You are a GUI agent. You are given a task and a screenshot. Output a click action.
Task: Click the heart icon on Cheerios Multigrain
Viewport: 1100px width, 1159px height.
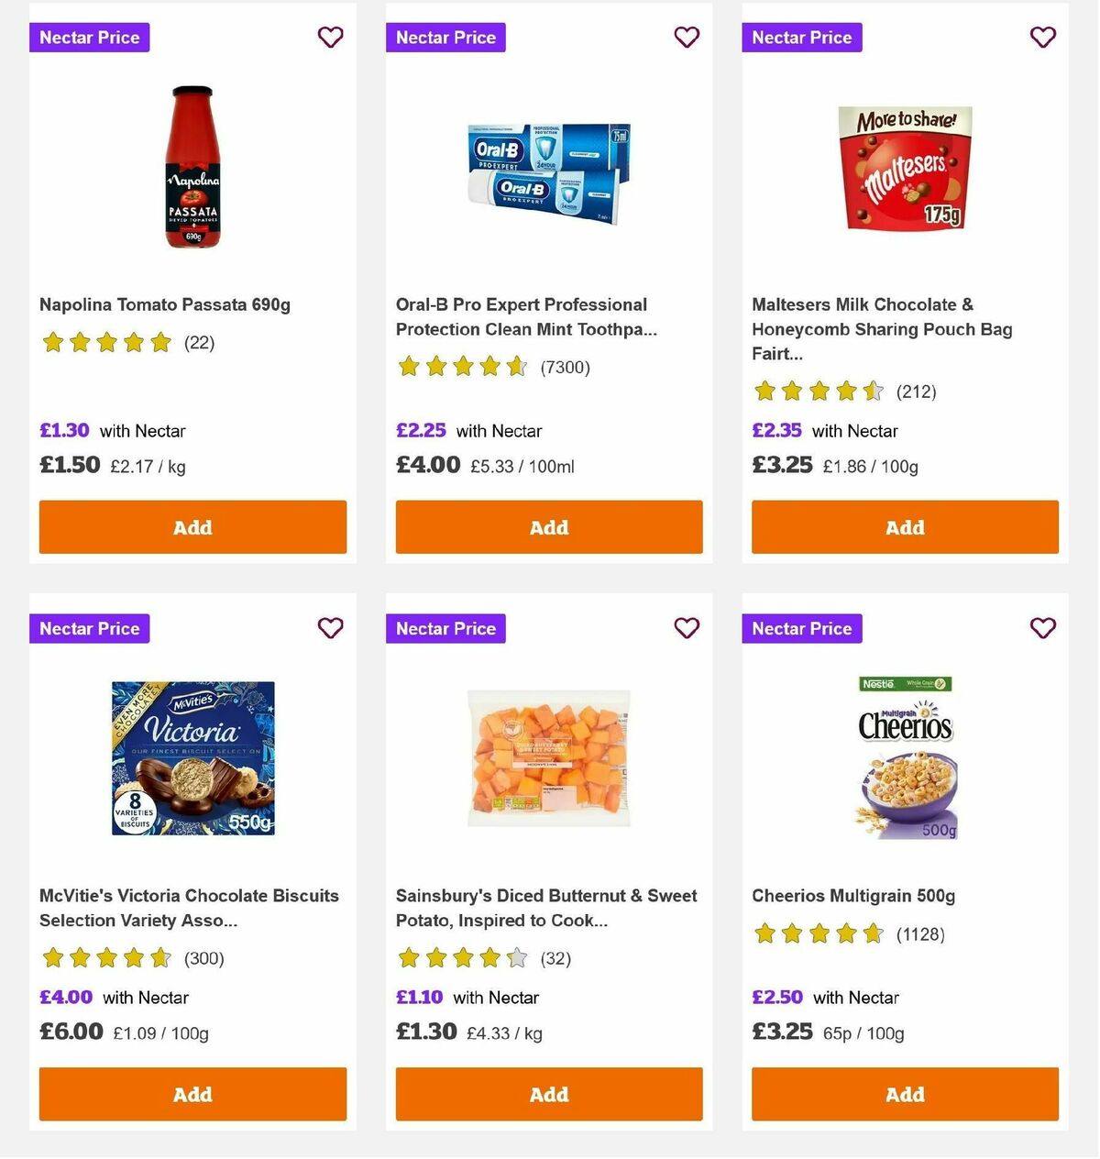click(x=1043, y=628)
